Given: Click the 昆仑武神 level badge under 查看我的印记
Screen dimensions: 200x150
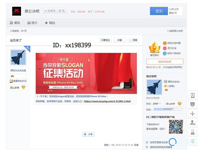Looking at the screenshot, I should click(x=18, y=88).
